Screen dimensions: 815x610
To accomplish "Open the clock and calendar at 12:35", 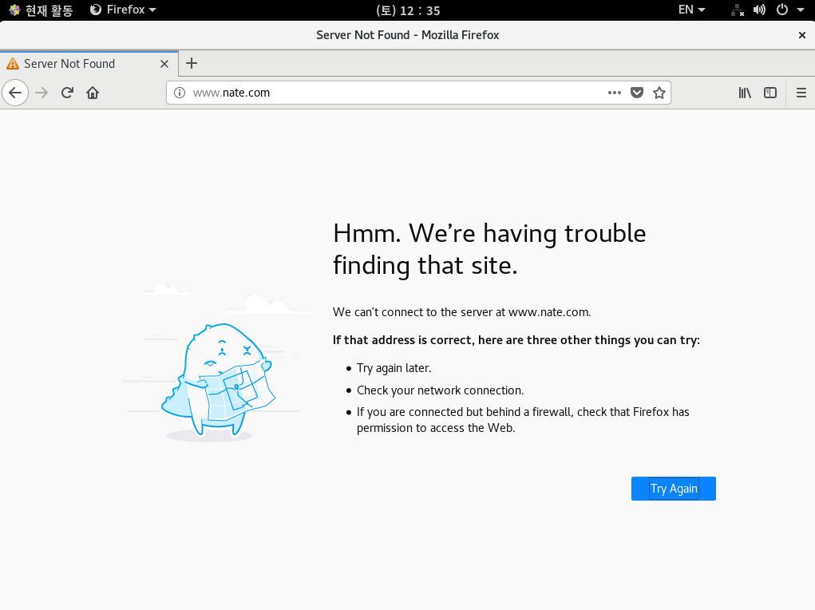I will (408, 10).
